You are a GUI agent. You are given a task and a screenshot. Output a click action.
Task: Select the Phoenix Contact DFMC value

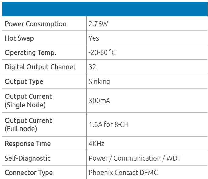point(123,173)
